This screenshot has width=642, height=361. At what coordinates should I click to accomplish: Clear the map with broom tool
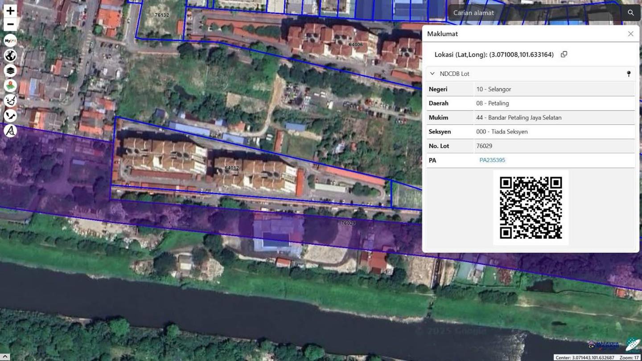(x=10, y=101)
